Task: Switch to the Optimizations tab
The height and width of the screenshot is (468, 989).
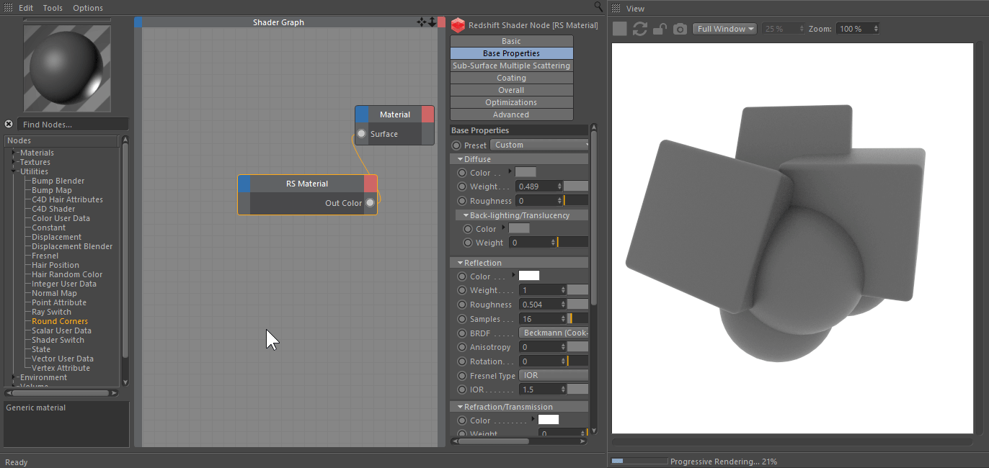Action: tap(511, 102)
